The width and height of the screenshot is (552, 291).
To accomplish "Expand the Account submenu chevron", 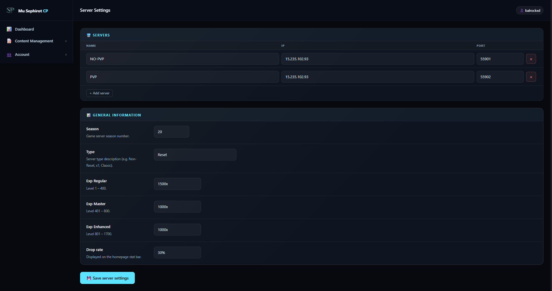I will coord(66,55).
